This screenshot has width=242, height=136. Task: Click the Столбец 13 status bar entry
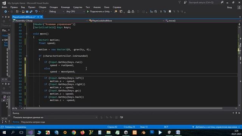(x=129, y=127)
